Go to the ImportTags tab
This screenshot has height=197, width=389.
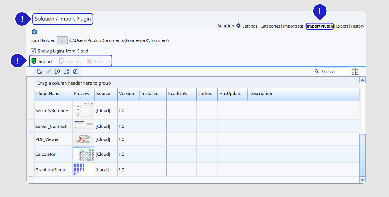pos(293,26)
